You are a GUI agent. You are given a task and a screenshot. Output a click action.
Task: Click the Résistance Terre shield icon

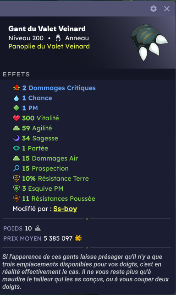[16, 178]
